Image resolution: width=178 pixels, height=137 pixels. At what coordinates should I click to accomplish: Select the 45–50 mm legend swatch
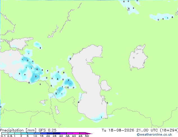click(83, 133)
